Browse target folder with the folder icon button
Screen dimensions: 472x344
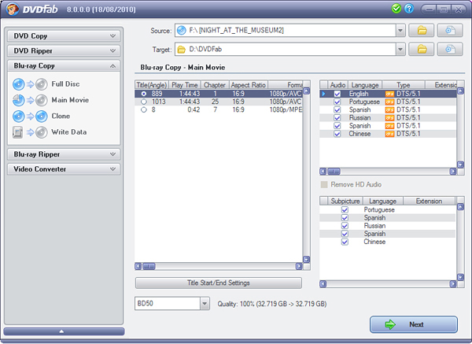point(421,50)
